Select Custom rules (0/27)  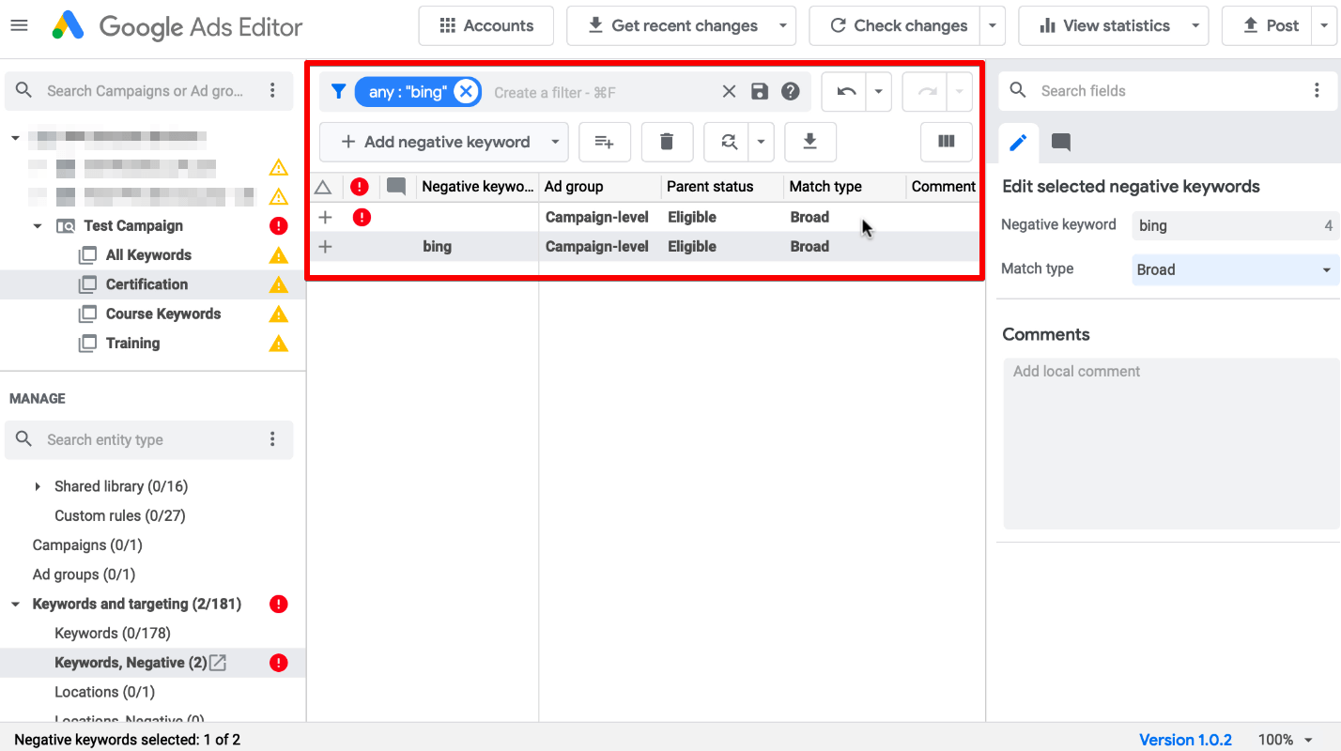[x=119, y=515]
